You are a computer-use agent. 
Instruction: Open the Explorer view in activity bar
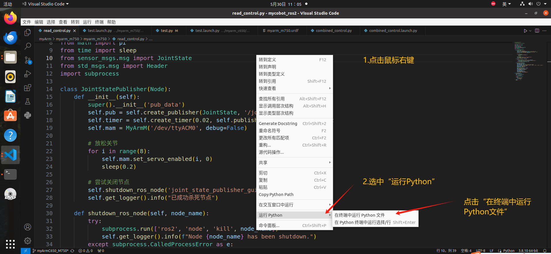pos(28,32)
